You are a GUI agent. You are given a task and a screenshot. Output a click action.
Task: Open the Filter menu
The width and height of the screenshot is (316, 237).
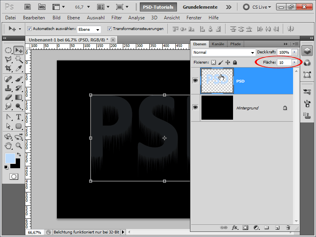tap(117, 18)
